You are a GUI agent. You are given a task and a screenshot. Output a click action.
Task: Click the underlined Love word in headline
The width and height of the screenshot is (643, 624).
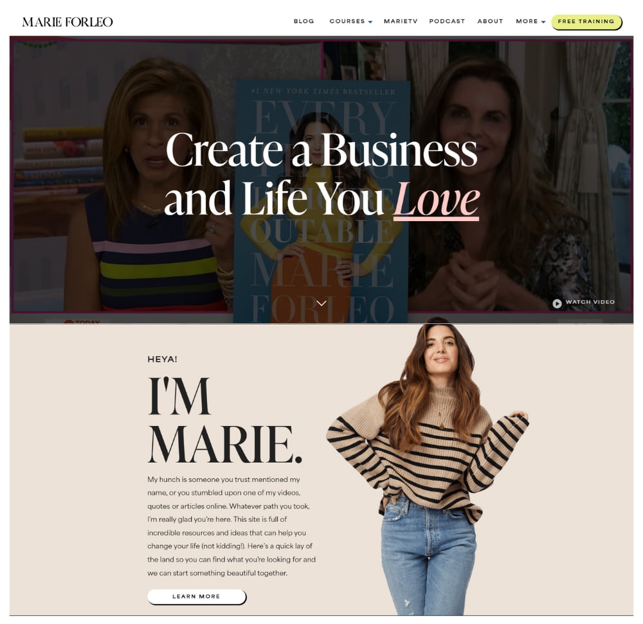click(437, 200)
